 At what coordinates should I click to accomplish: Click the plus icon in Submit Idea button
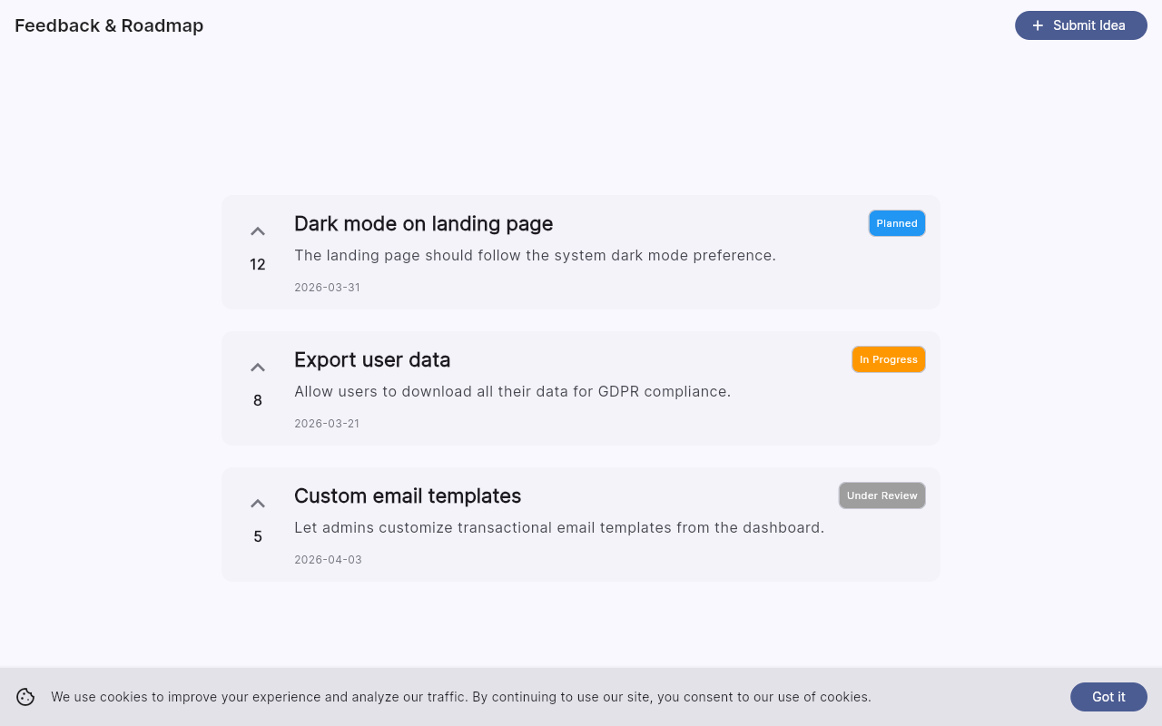click(1039, 25)
